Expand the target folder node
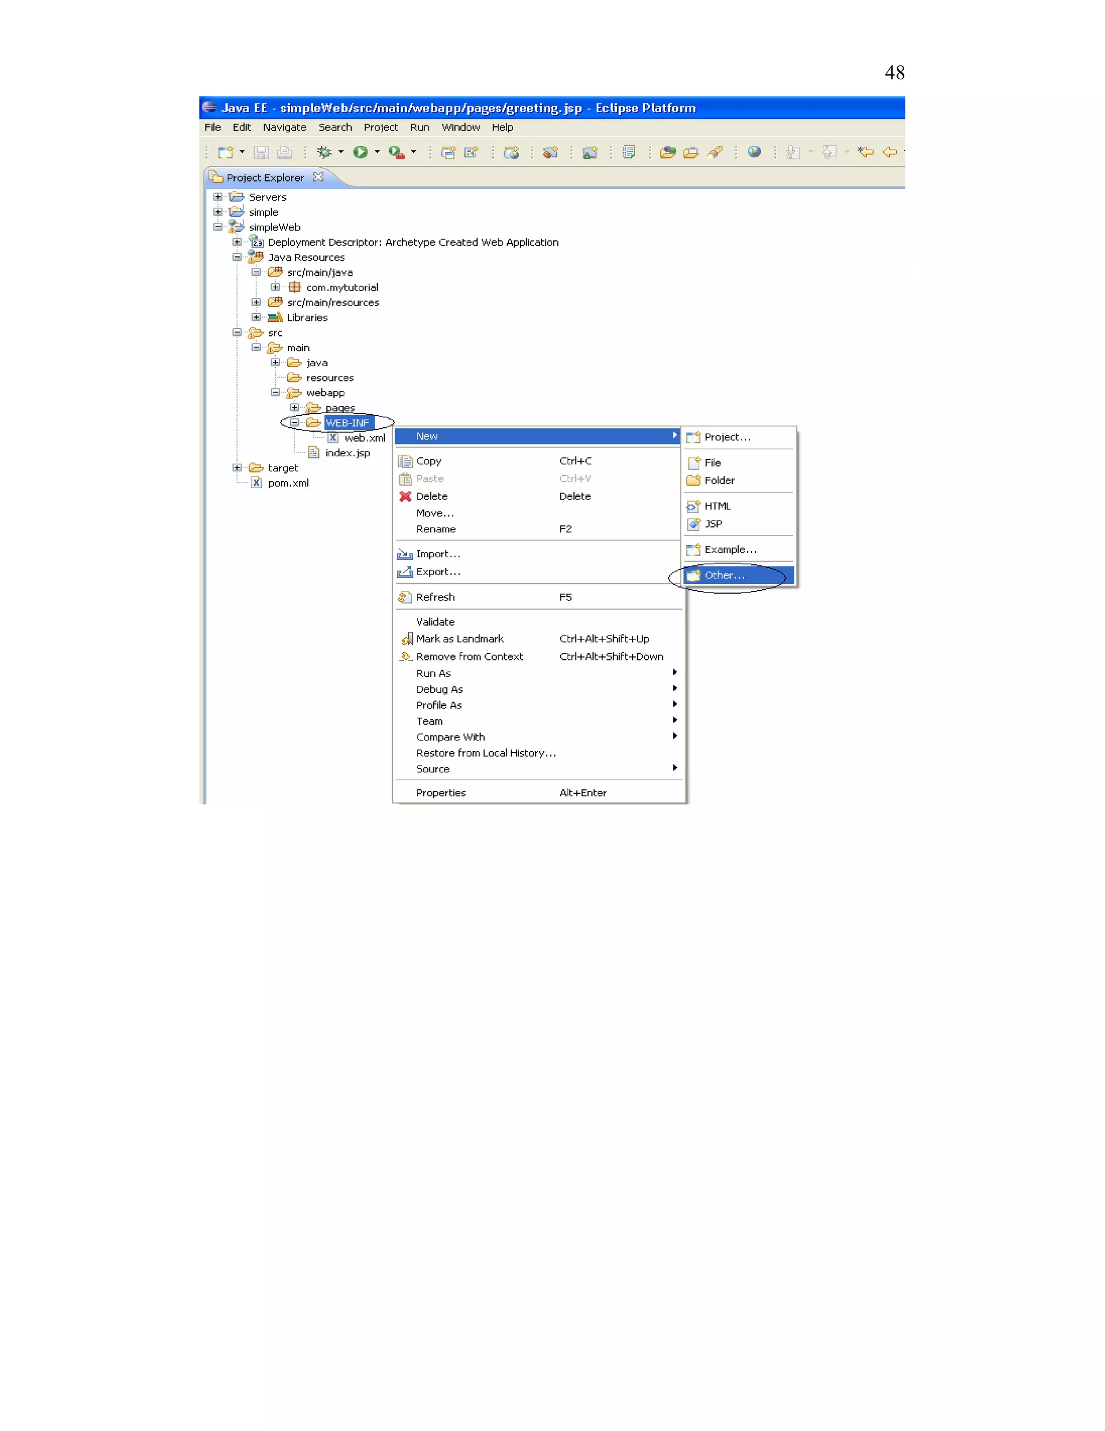This screenshot has height=1431, width=1105. tap(237, 467)
